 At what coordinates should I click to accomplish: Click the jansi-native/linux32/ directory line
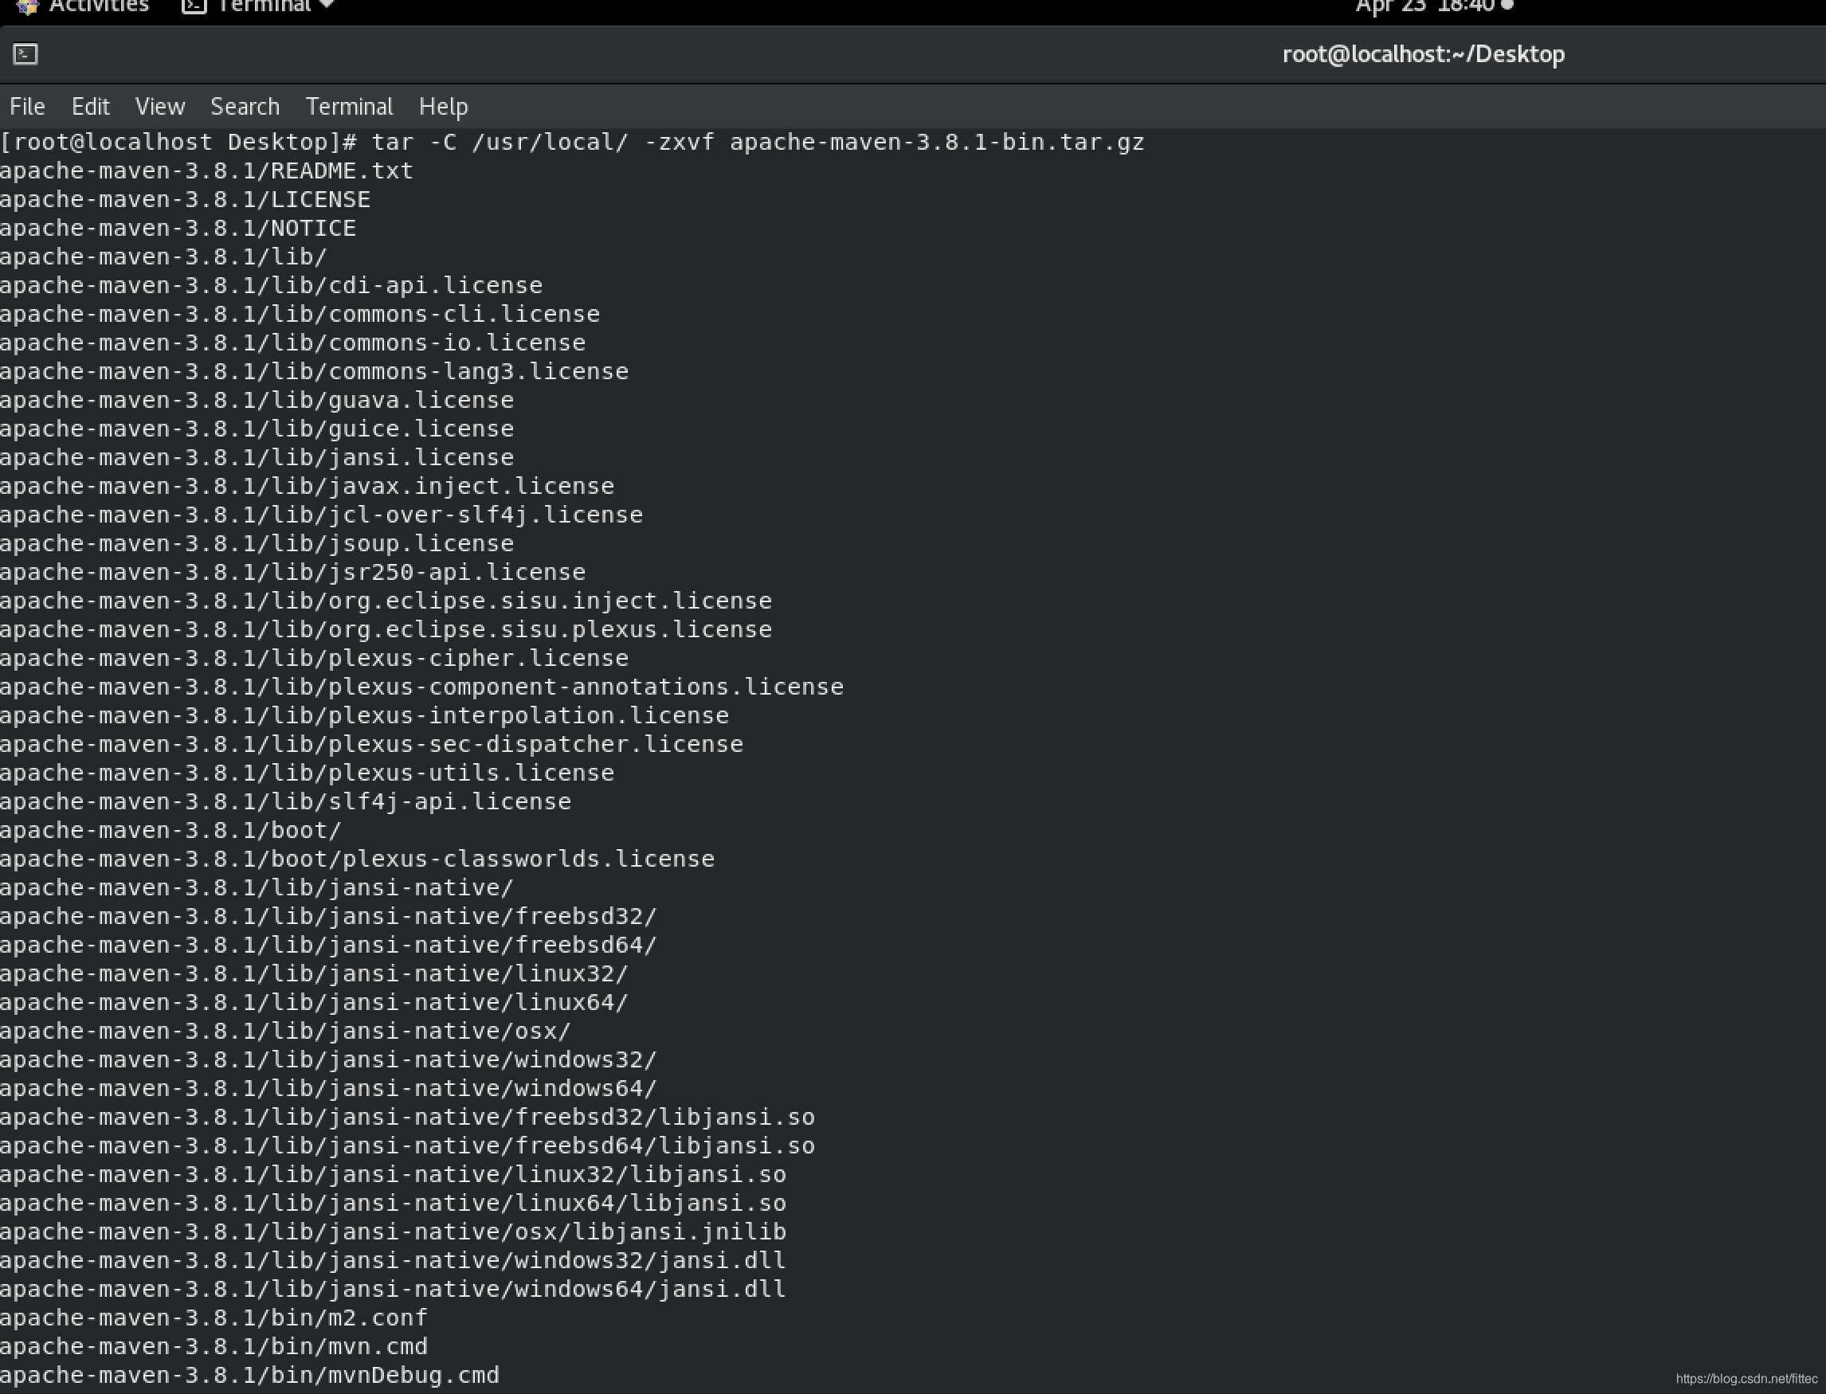pyautogui.click(x=315, y=973)
